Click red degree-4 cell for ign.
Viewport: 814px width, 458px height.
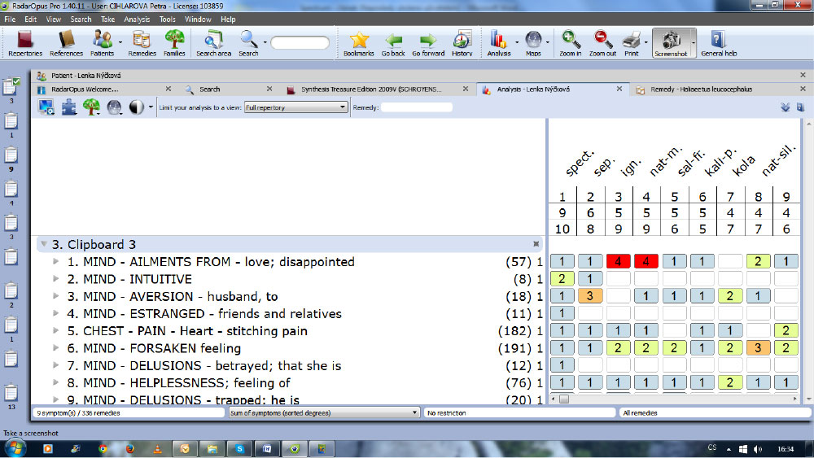tap(618, 261)
